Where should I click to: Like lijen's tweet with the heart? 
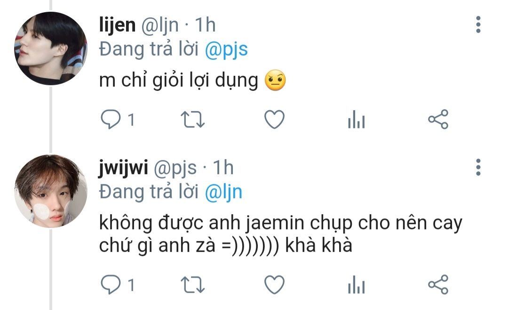[x=274, y=121]
